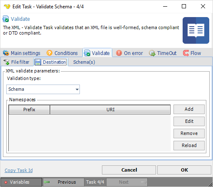Screen dimensions: 213x187
Task: Click the Prefix column header
Action: click(29, 110)
